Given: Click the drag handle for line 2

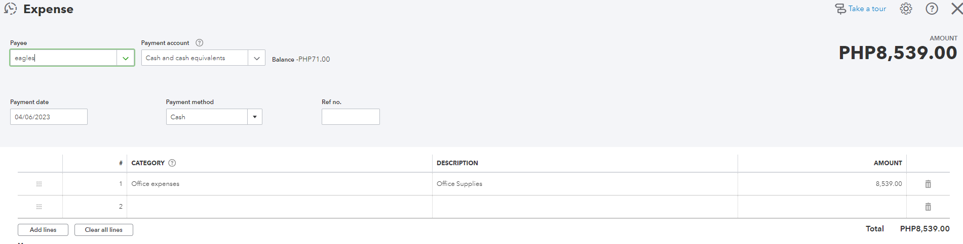Looking at the screenshot, I should click(39, 207).
